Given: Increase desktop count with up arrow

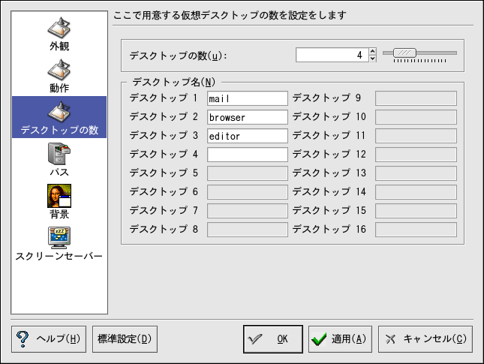Looking at the screenshot, I should click(373, 51).
